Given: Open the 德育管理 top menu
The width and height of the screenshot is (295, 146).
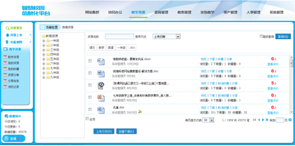Looking at the screenshot, I should 161,12.
